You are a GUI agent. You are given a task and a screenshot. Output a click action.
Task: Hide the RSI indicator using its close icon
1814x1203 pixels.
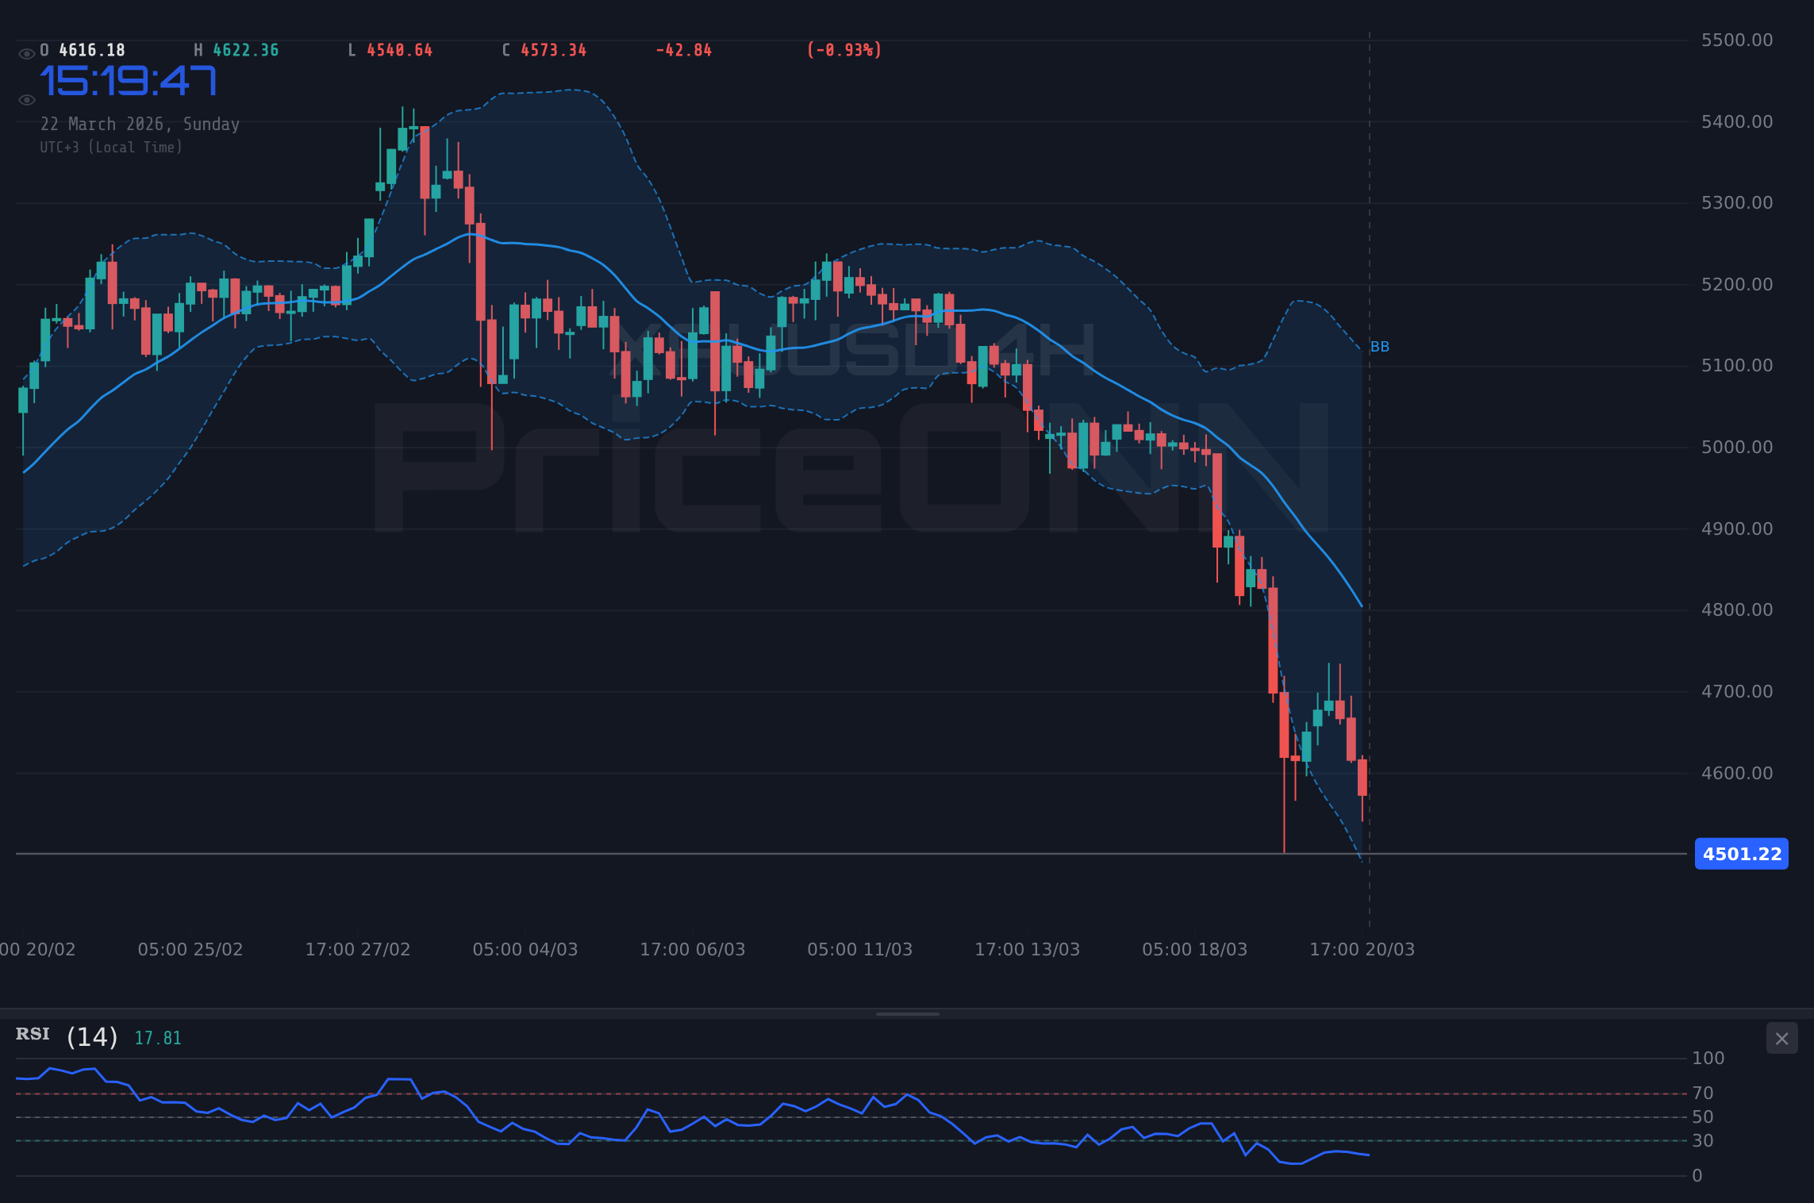1782,1038
